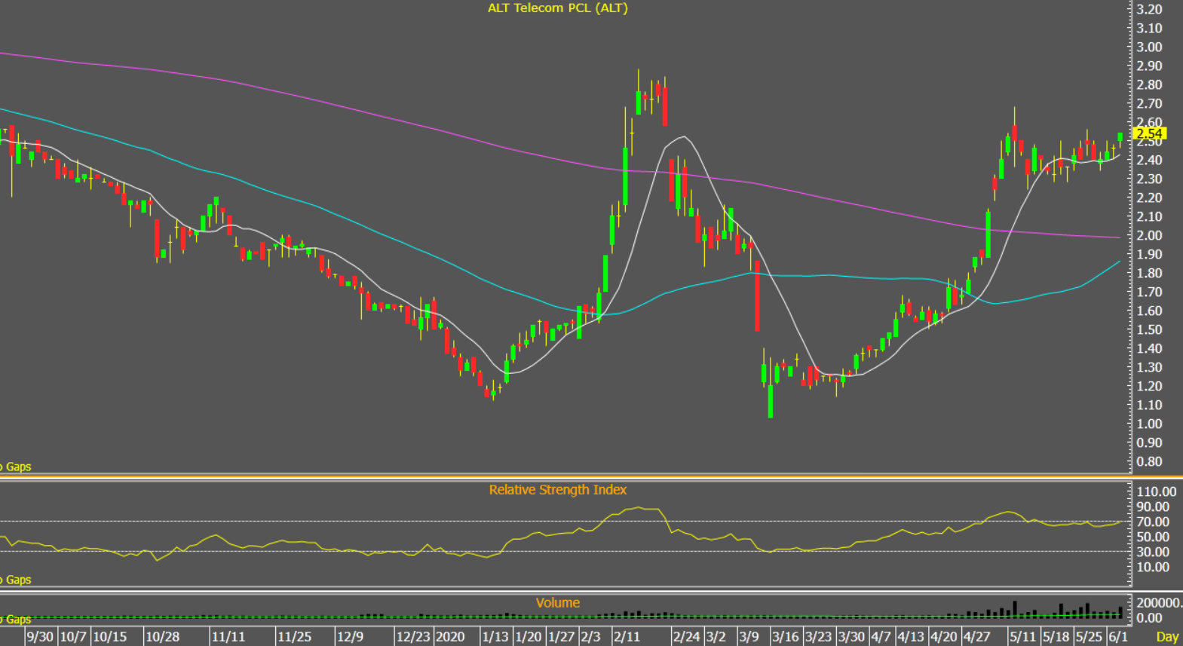
Task: Select the 10/7 date label
Action: coord(73,637)
